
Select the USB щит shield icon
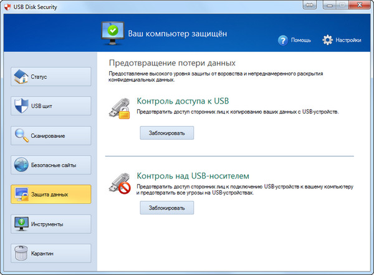pos(21,106)
